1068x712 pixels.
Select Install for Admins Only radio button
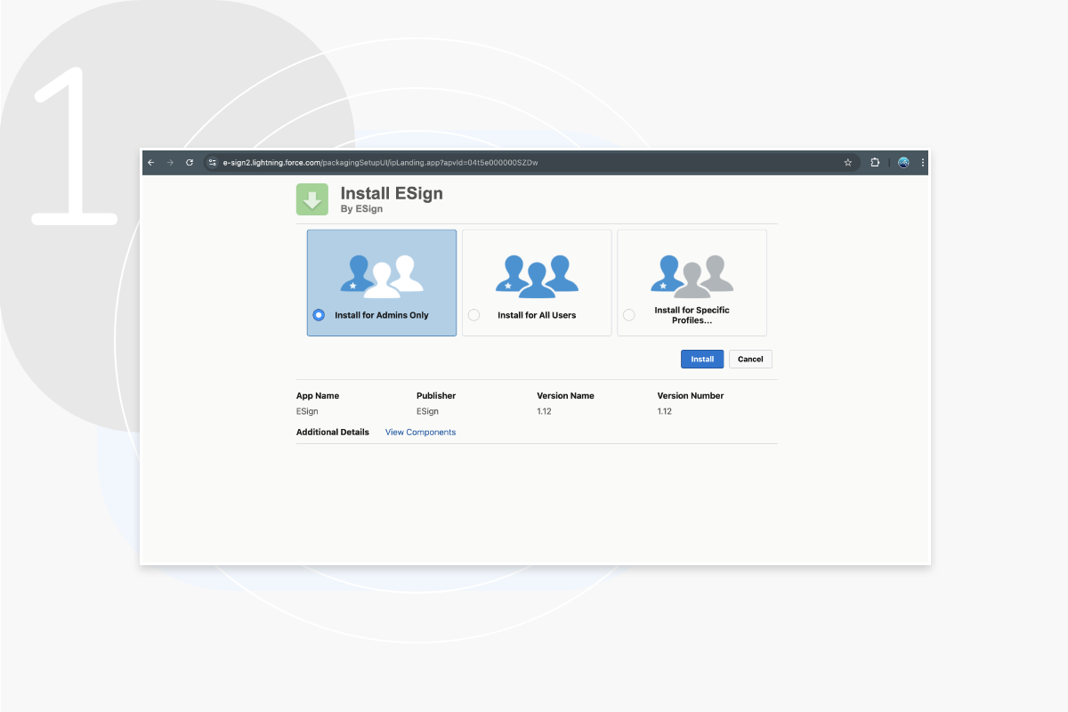coord(319,315)
